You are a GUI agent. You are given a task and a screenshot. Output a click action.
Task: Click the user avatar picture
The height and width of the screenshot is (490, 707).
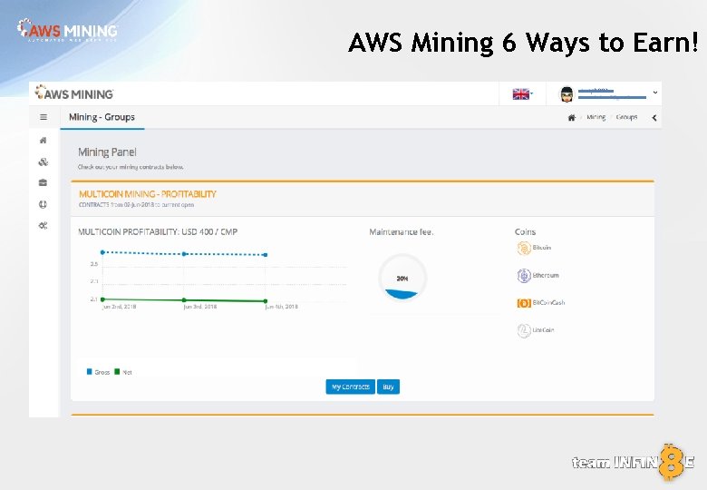[567, 94]
